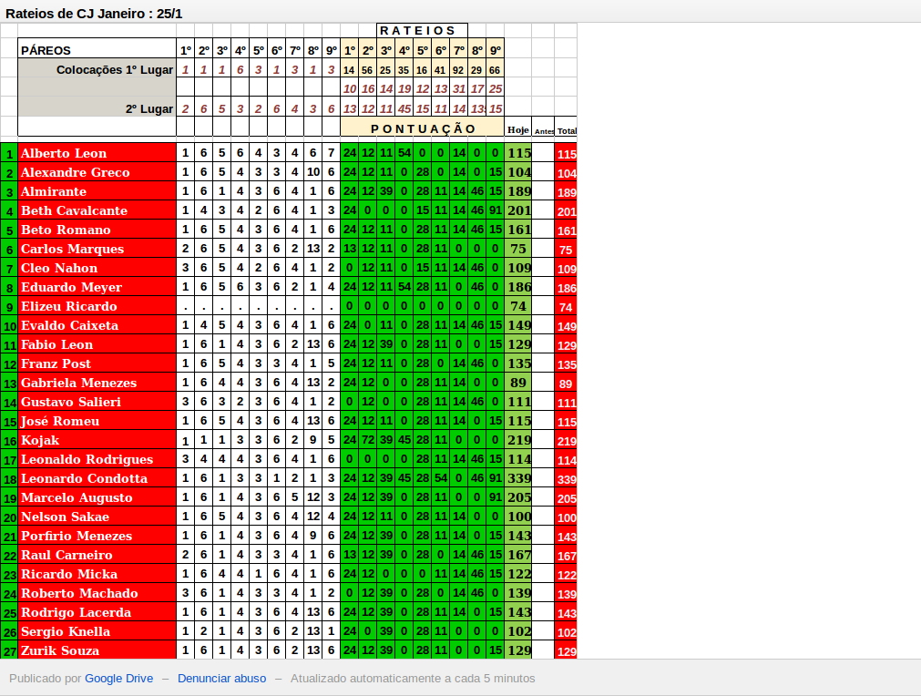
Task: Click the Fabio Leon name cell
Action: (97, 344)
